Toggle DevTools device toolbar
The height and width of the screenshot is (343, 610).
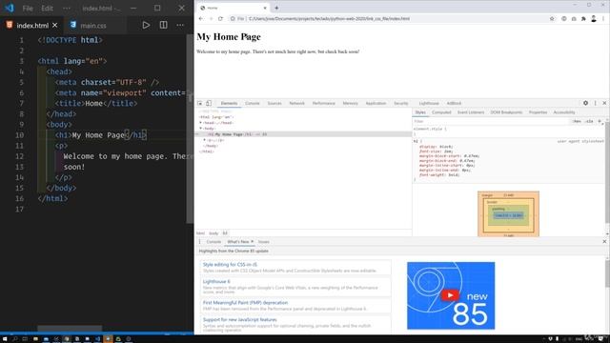coord(209,103)
